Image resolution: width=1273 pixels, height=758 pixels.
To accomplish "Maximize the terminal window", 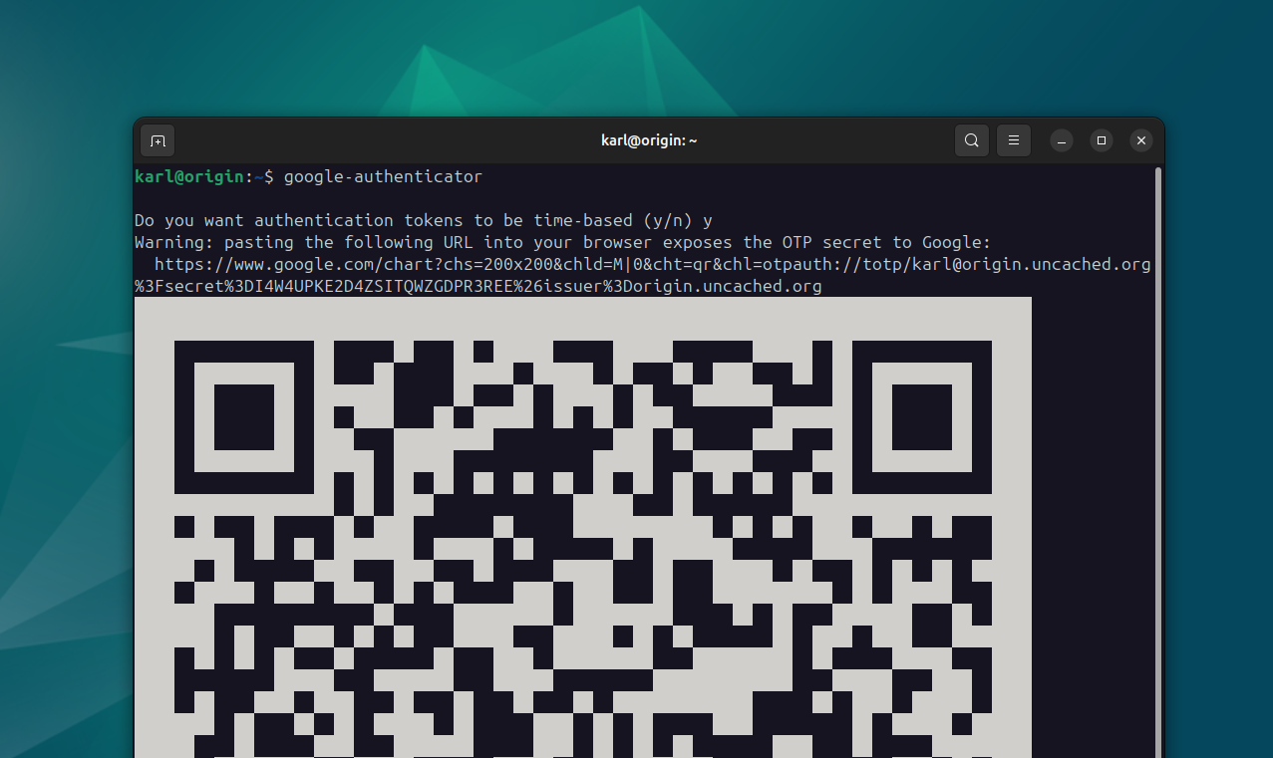I will pos(1102,140).
